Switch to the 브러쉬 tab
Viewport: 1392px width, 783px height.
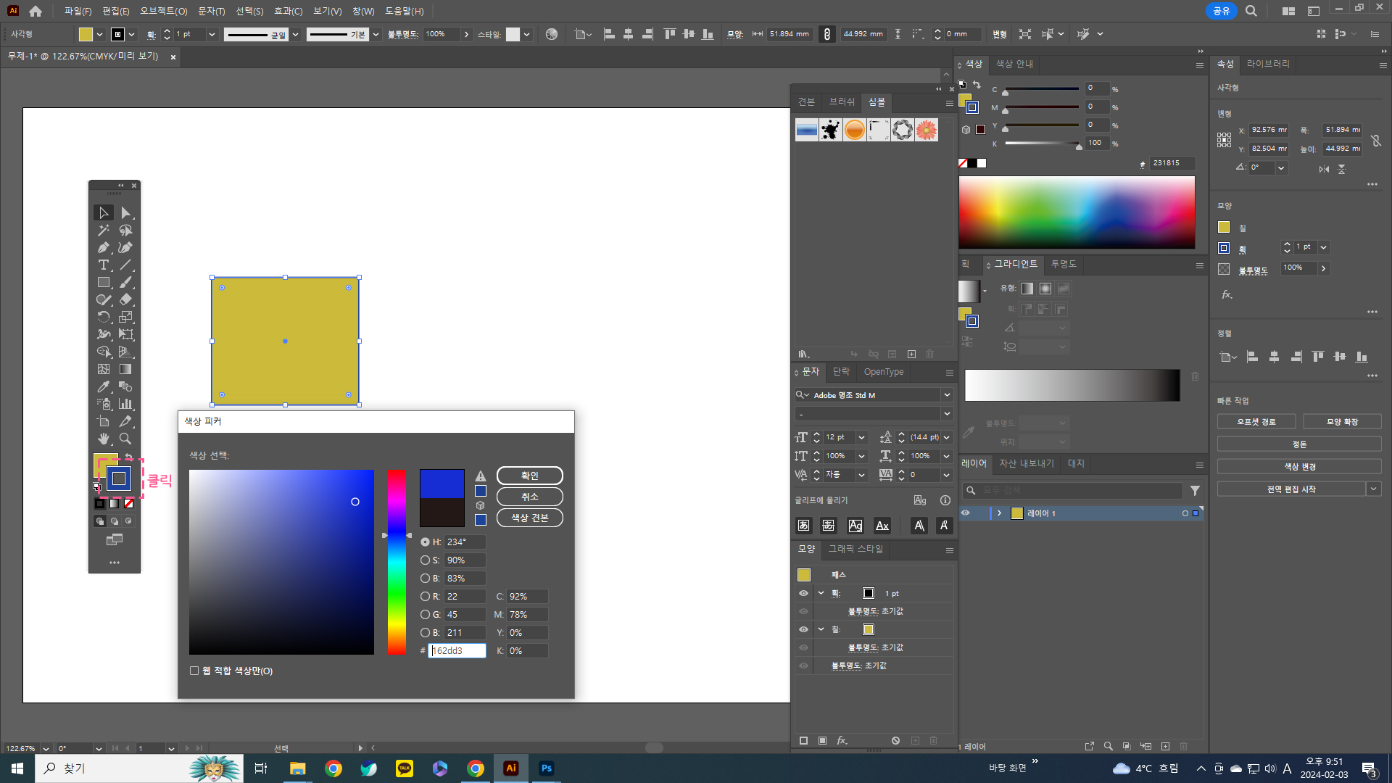tap(842, 102)
